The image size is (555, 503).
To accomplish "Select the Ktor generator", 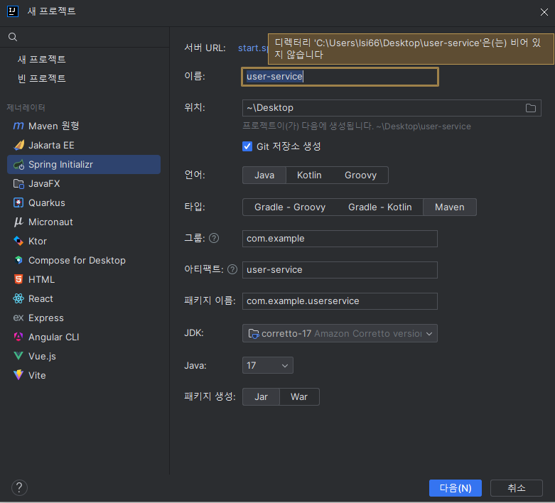I will coord(84,241).
